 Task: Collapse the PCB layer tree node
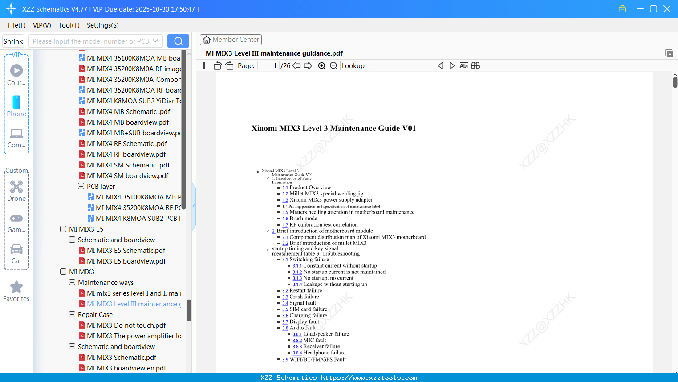[81, 186]
